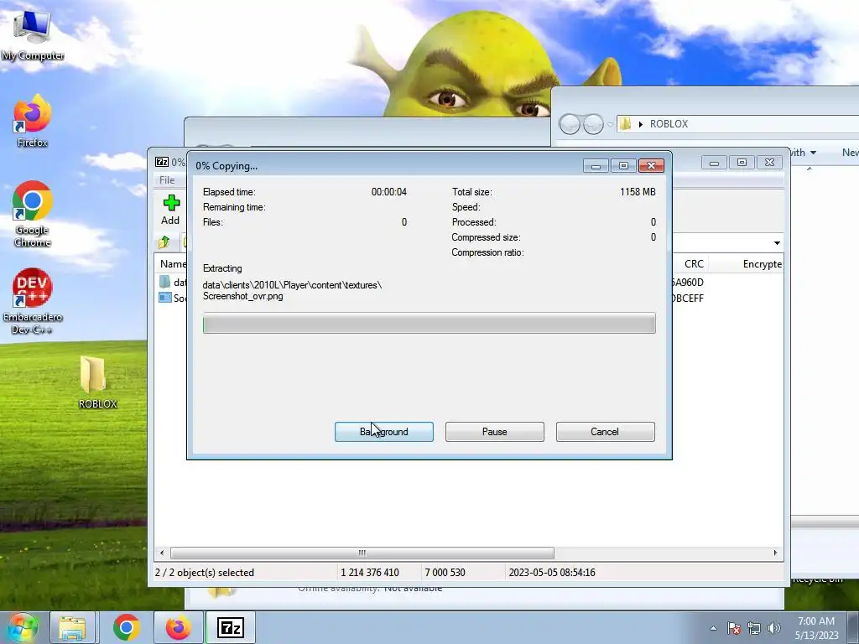The image size is (859, 644).
Task: Sort by Name column in 7-Zip
Action: 173,264
